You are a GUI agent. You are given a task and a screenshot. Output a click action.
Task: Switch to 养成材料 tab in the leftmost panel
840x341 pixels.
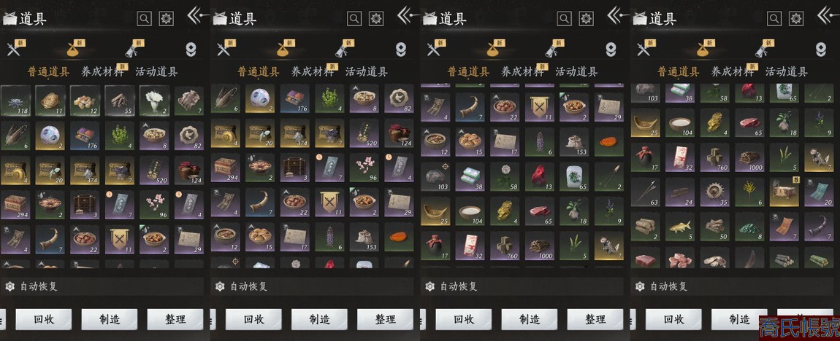(102, 71)
